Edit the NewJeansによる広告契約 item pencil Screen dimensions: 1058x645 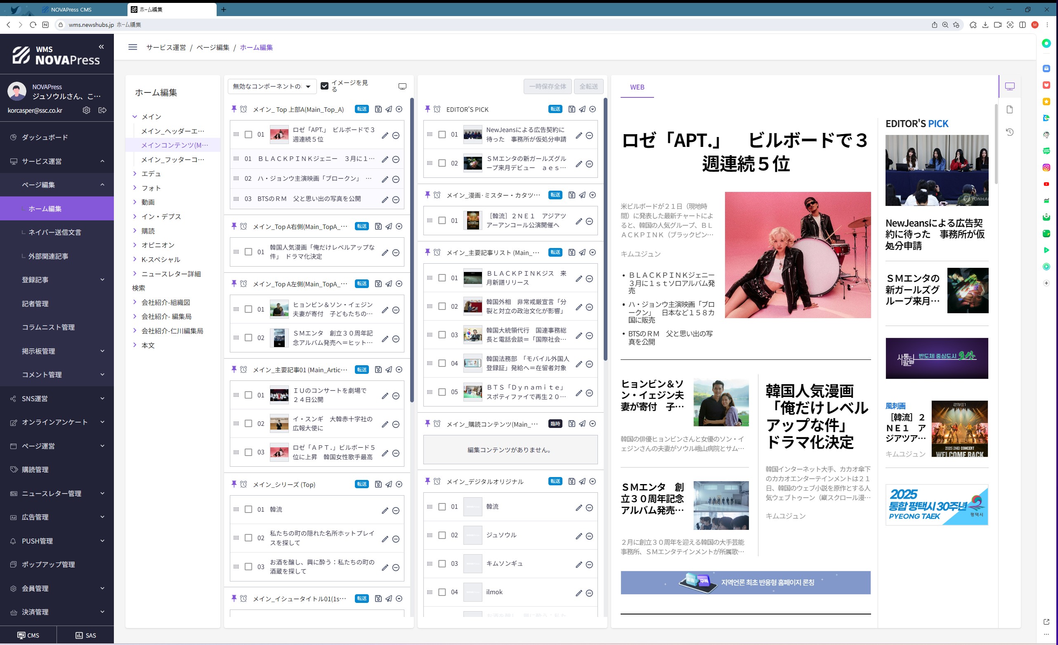[x=579, y=135]
